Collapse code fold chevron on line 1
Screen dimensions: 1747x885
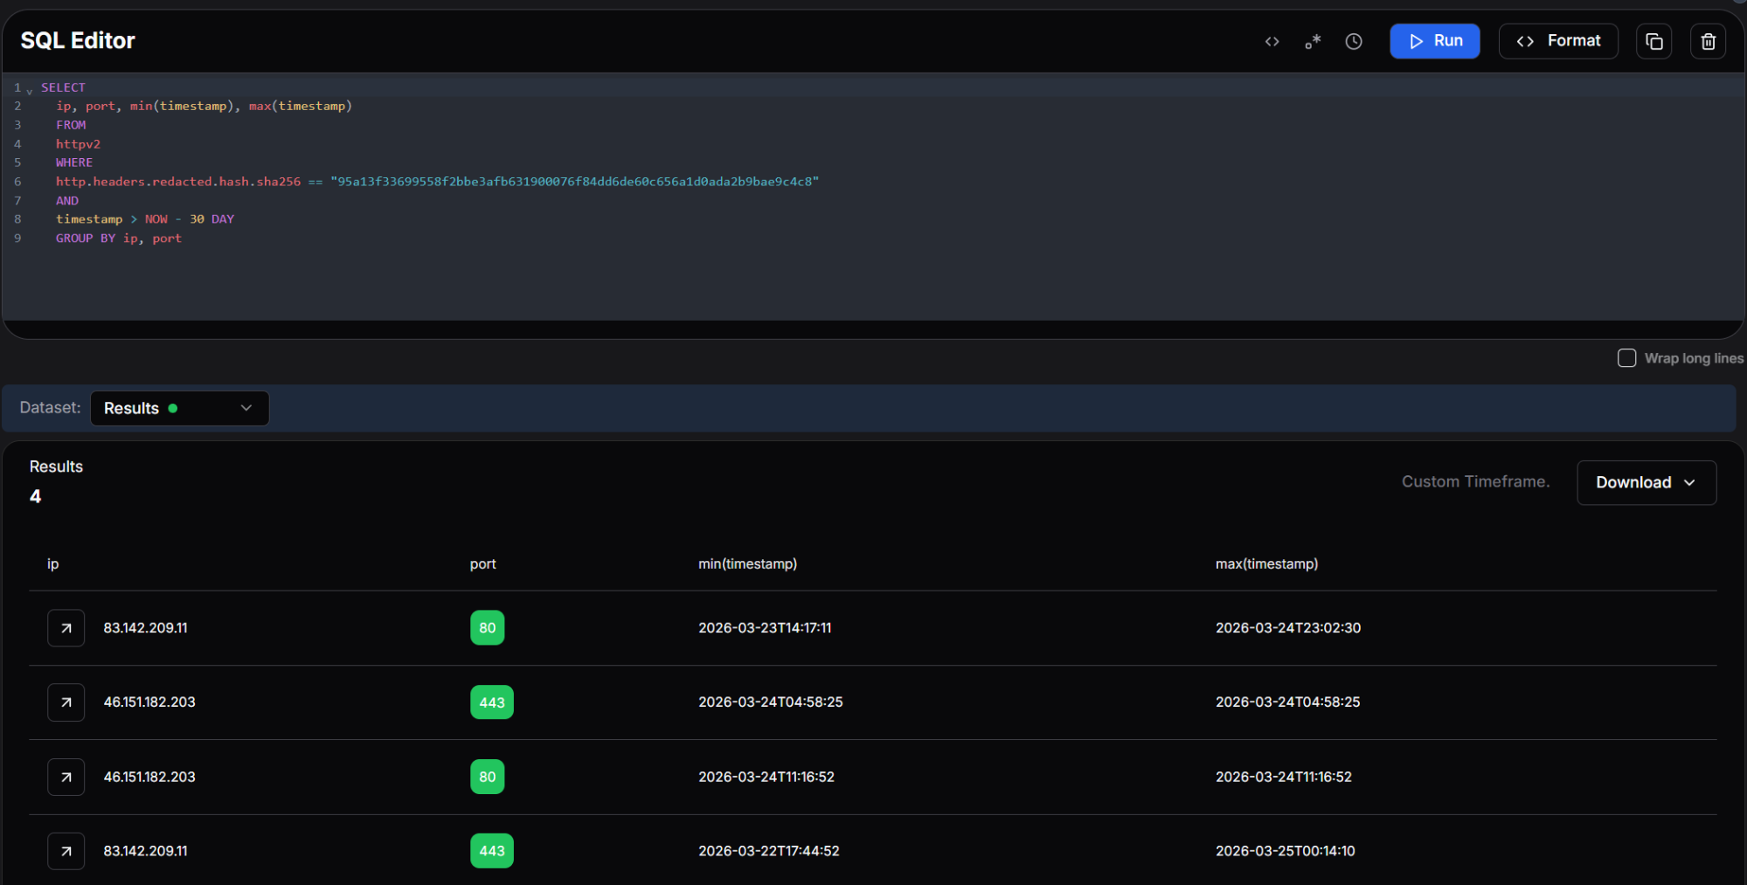point(29,89)
